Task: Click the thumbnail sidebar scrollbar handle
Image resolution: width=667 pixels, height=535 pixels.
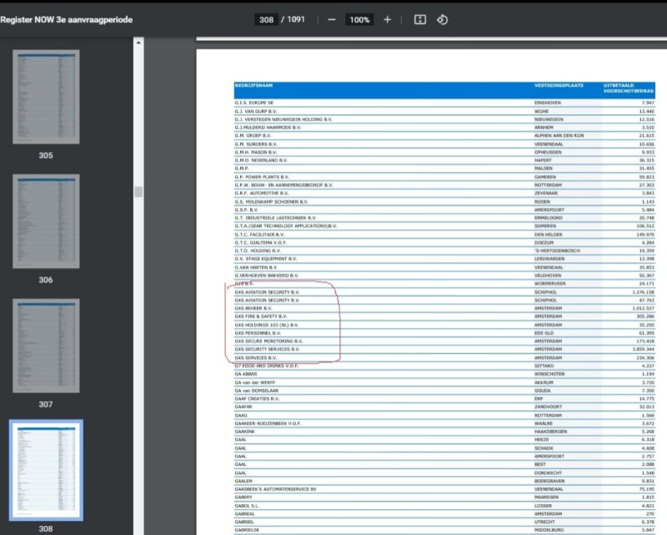Action: (138, 191)
